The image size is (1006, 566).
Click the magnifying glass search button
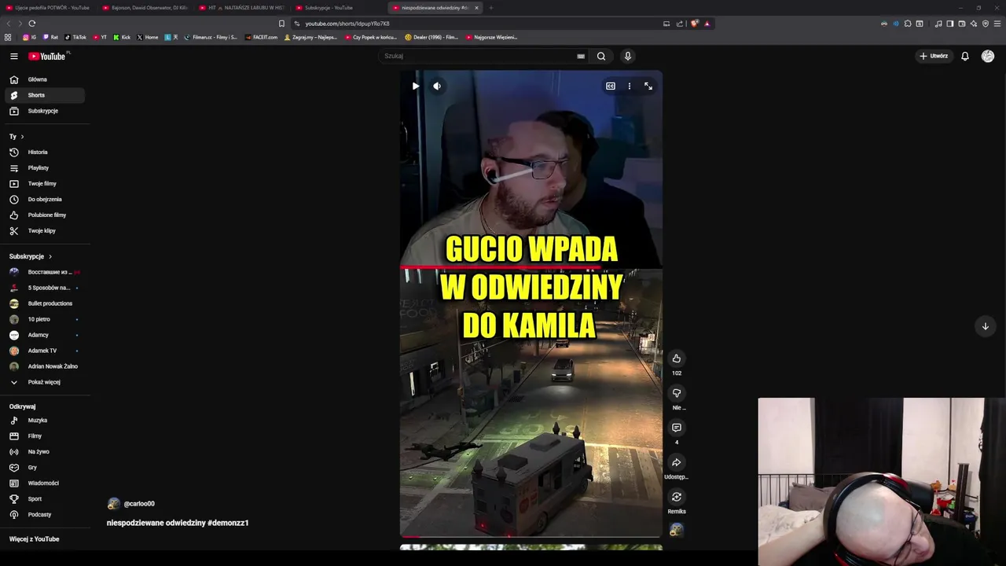[x=601, y=56]
